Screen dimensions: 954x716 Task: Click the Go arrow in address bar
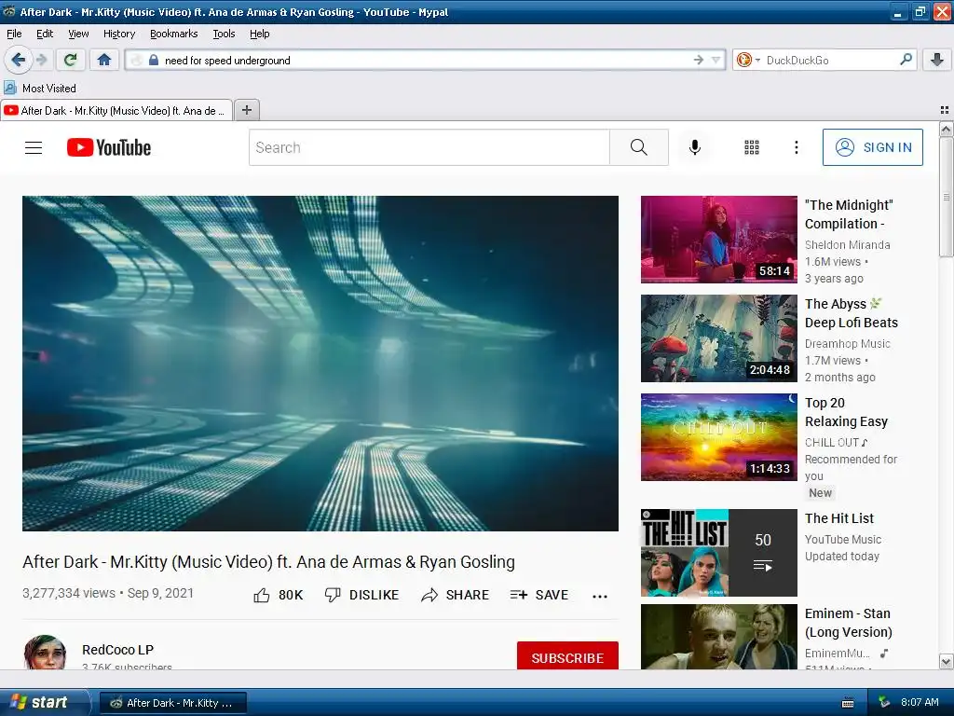tap(699, 60)
